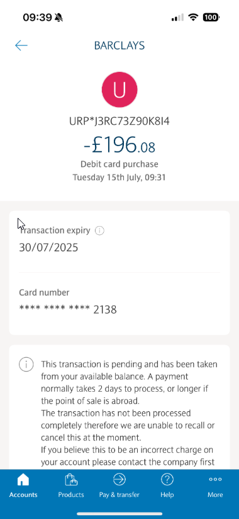Tap the pending transaction info circle icon
239x519 pixels.
(x=26, y=365)
